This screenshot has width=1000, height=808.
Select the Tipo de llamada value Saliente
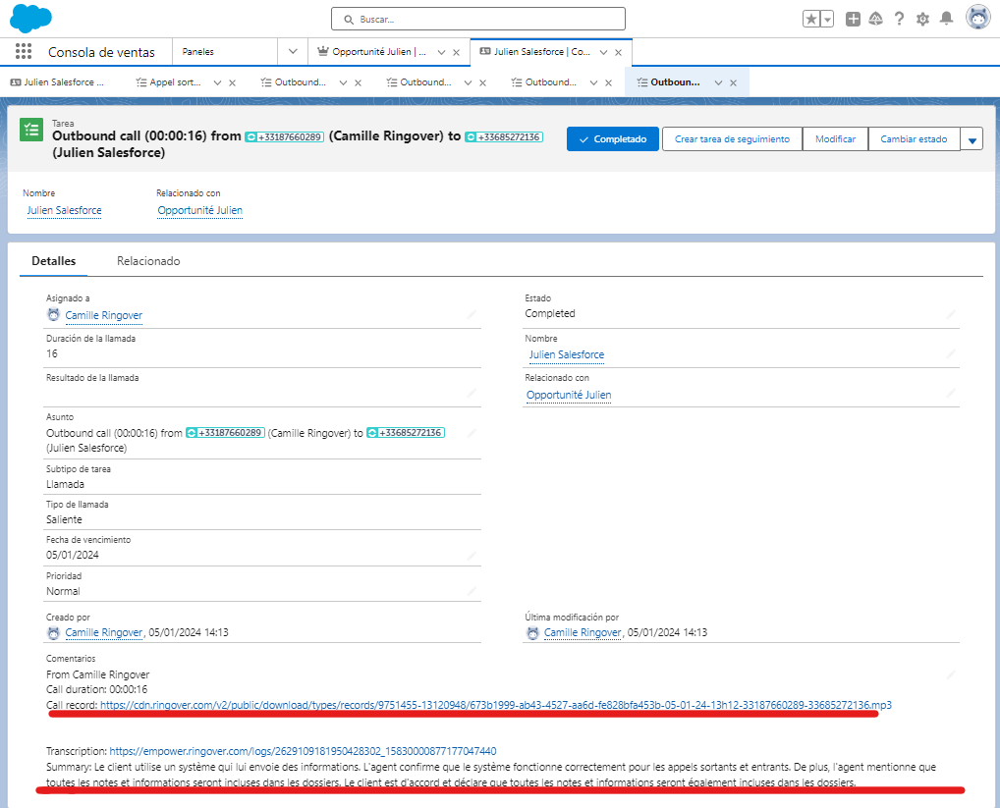64,519
